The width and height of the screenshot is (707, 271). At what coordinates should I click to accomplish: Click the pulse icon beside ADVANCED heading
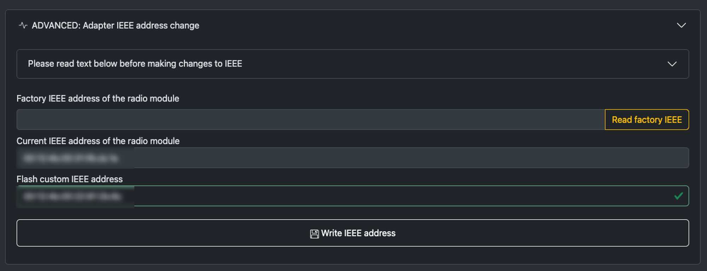(x=23, y=25)
